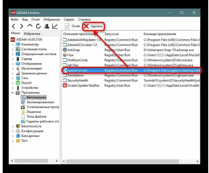Click the Мультимедиа speaker icon
Viewport: 209px width, 173px height.
point(18,68)
